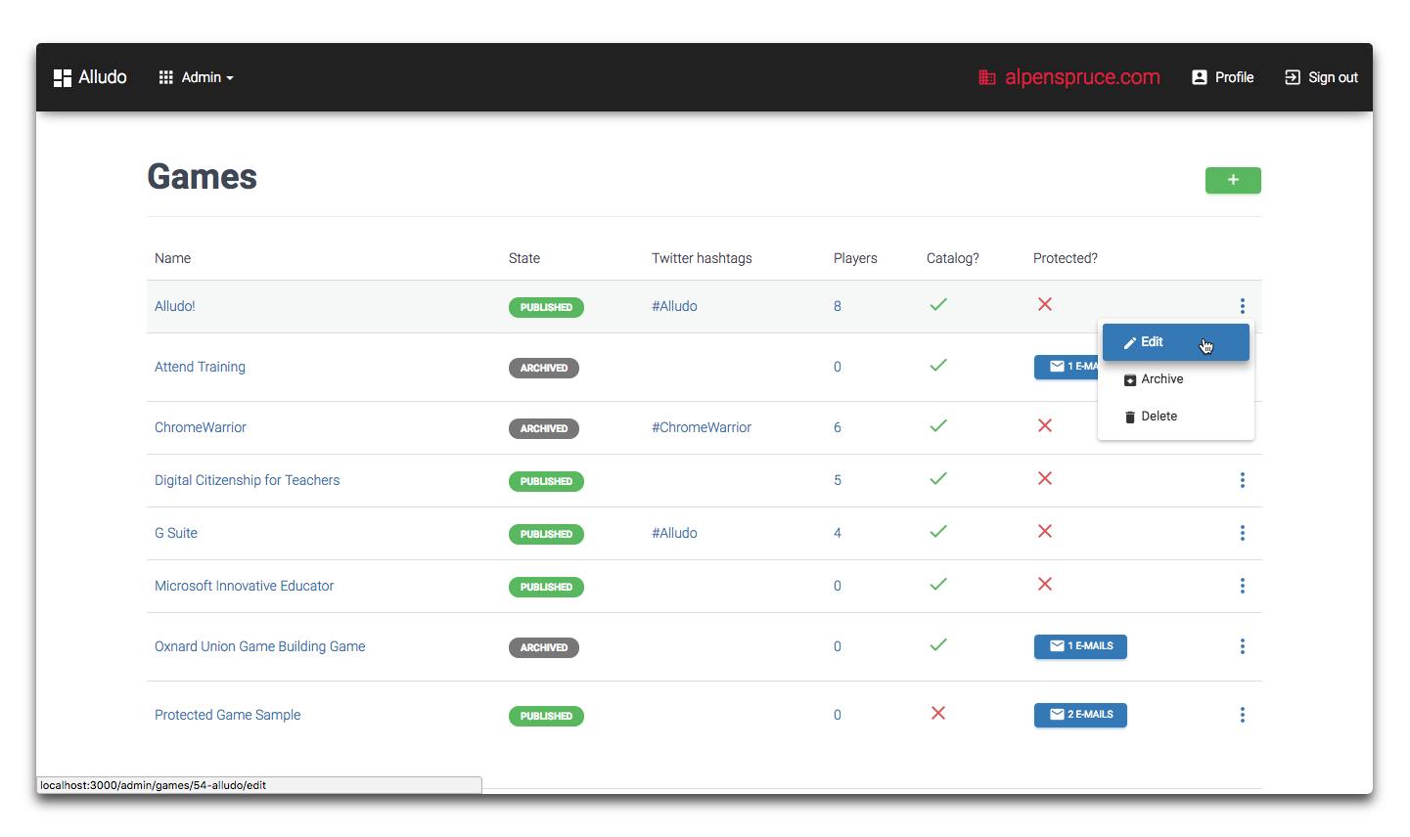Image resolution: width=1410 pixels, height=837 pixels.
Task: Open the Admin dropdown menu
Action: [x=196, y=77]
